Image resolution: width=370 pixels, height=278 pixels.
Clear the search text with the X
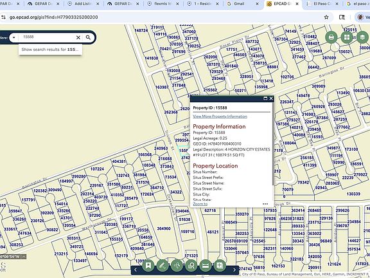pyautogui.click(x=78, y=37)
